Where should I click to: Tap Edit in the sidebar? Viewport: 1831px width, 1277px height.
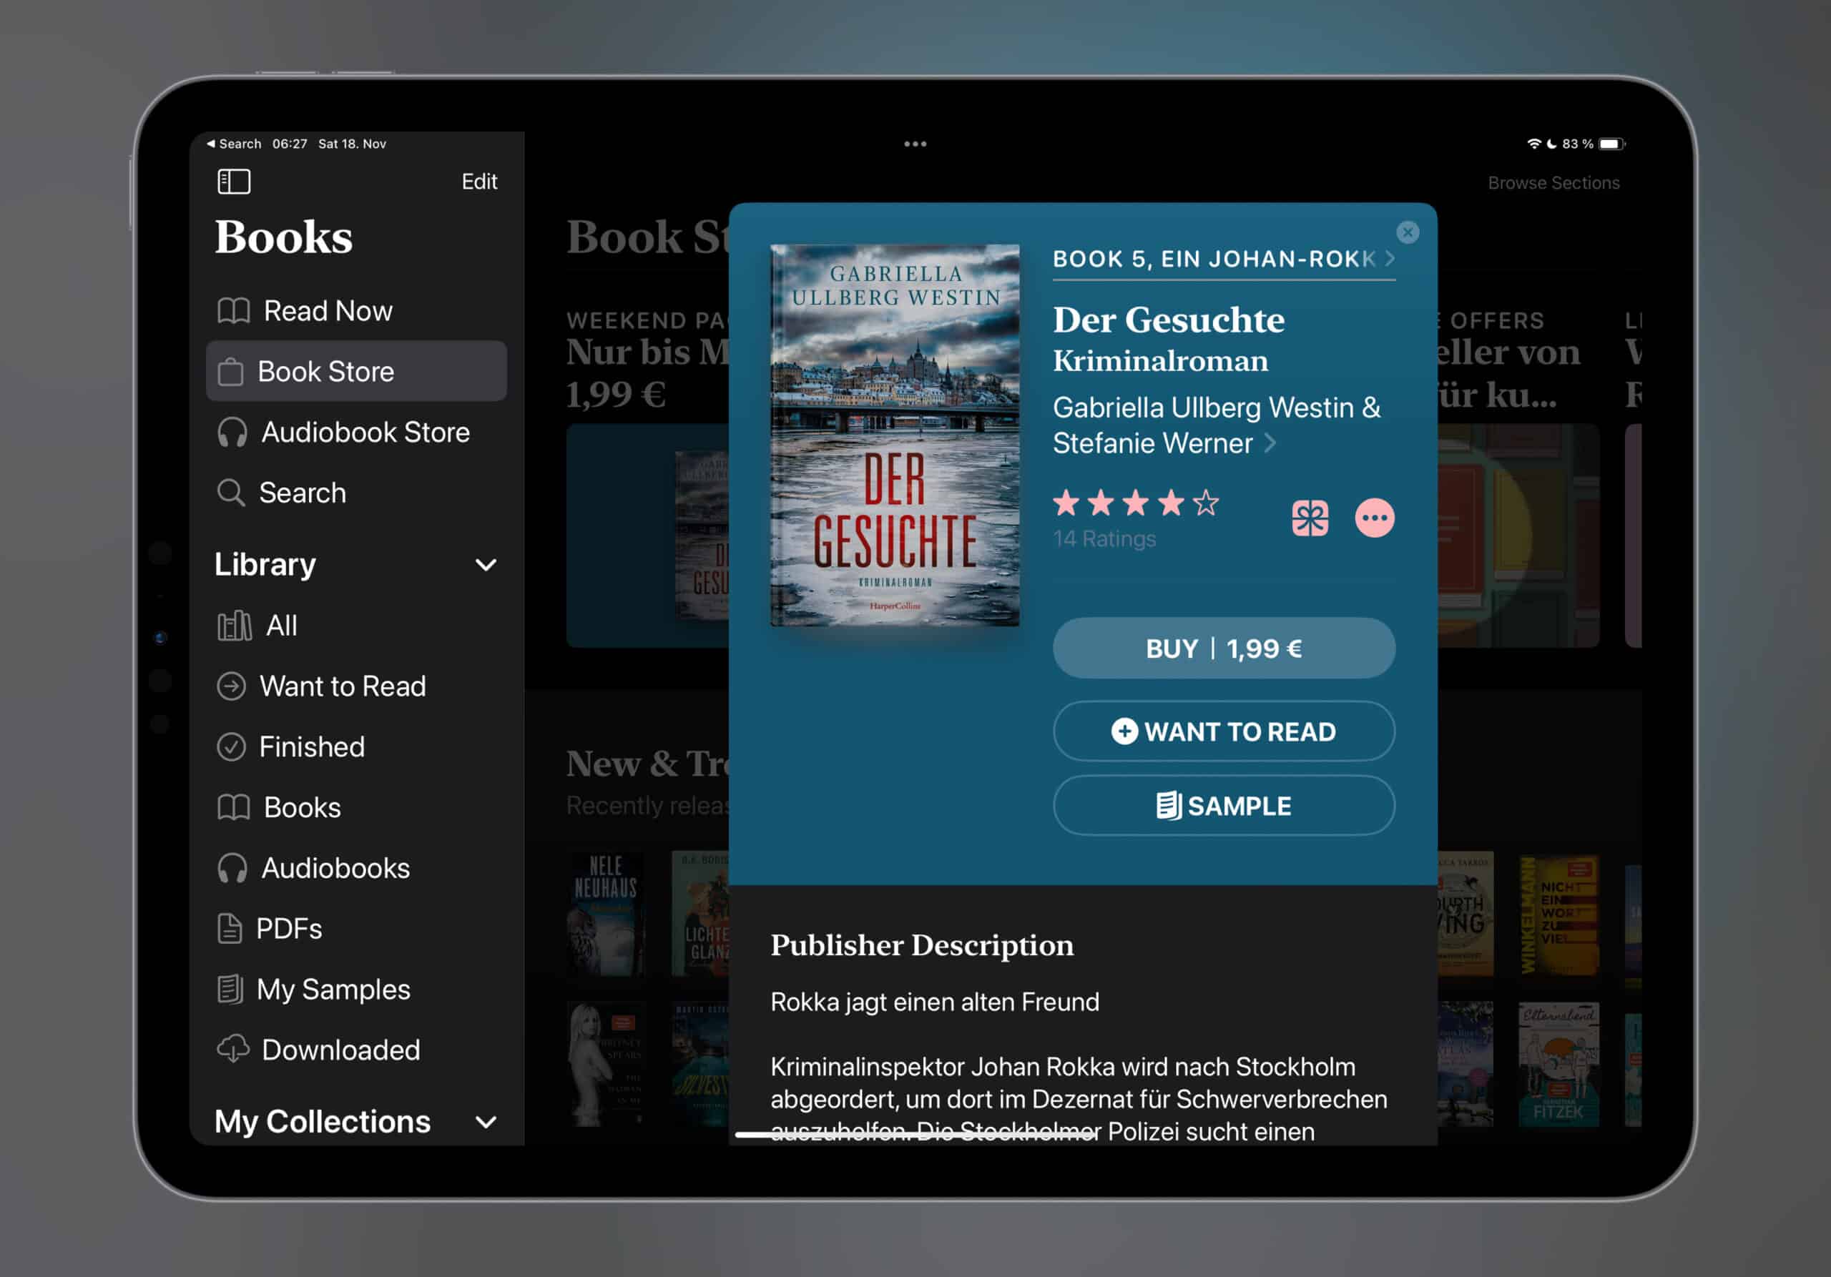click(479, 182)
